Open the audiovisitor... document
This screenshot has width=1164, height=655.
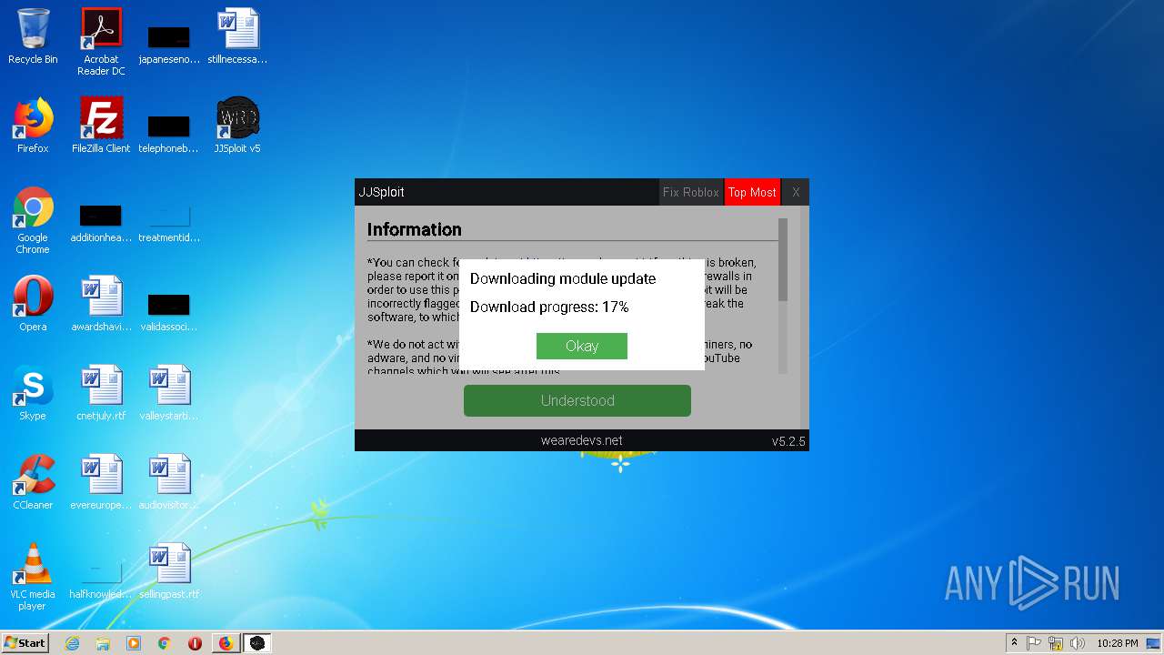pyautogui.click(x=169, y=482)
